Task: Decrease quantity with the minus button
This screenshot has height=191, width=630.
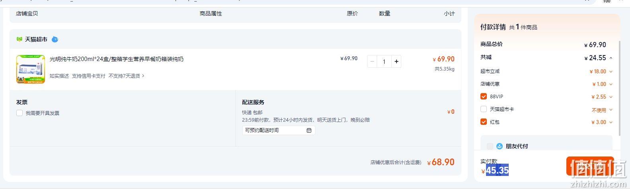Action: coord(372,61)
